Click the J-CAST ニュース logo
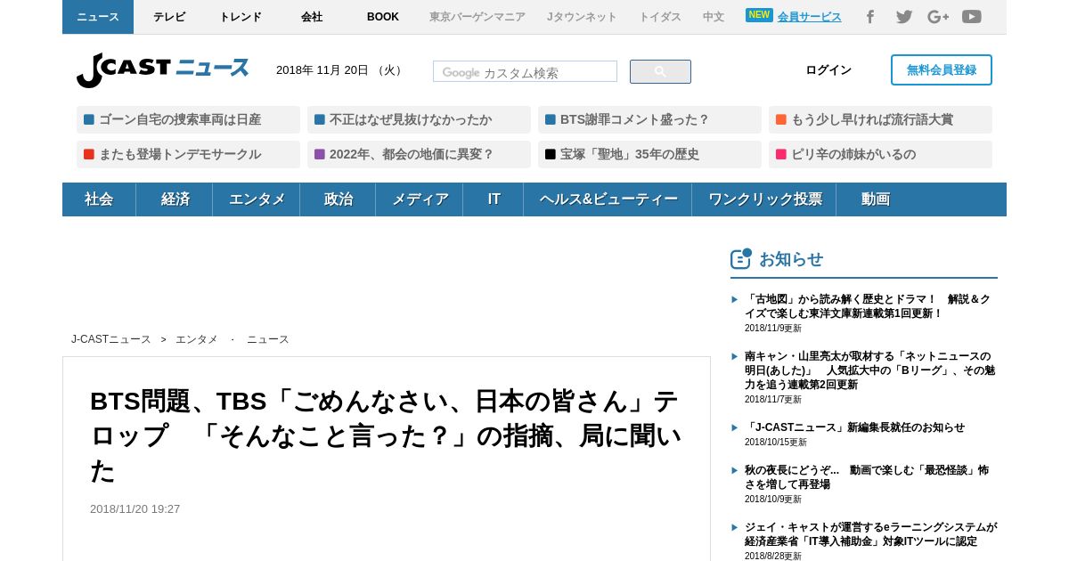 [162, 69]
